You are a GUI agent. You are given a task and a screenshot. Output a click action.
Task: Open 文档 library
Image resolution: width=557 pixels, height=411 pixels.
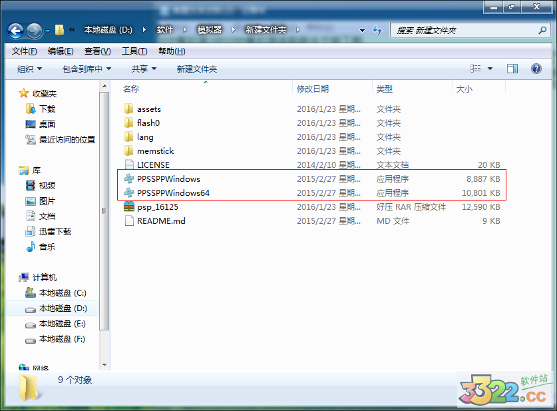click(41, 216)
